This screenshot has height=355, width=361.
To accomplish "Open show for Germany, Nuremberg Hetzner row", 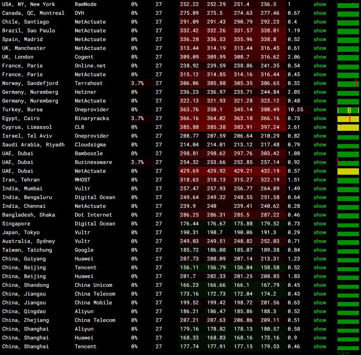I will click(x=320, y=92).
